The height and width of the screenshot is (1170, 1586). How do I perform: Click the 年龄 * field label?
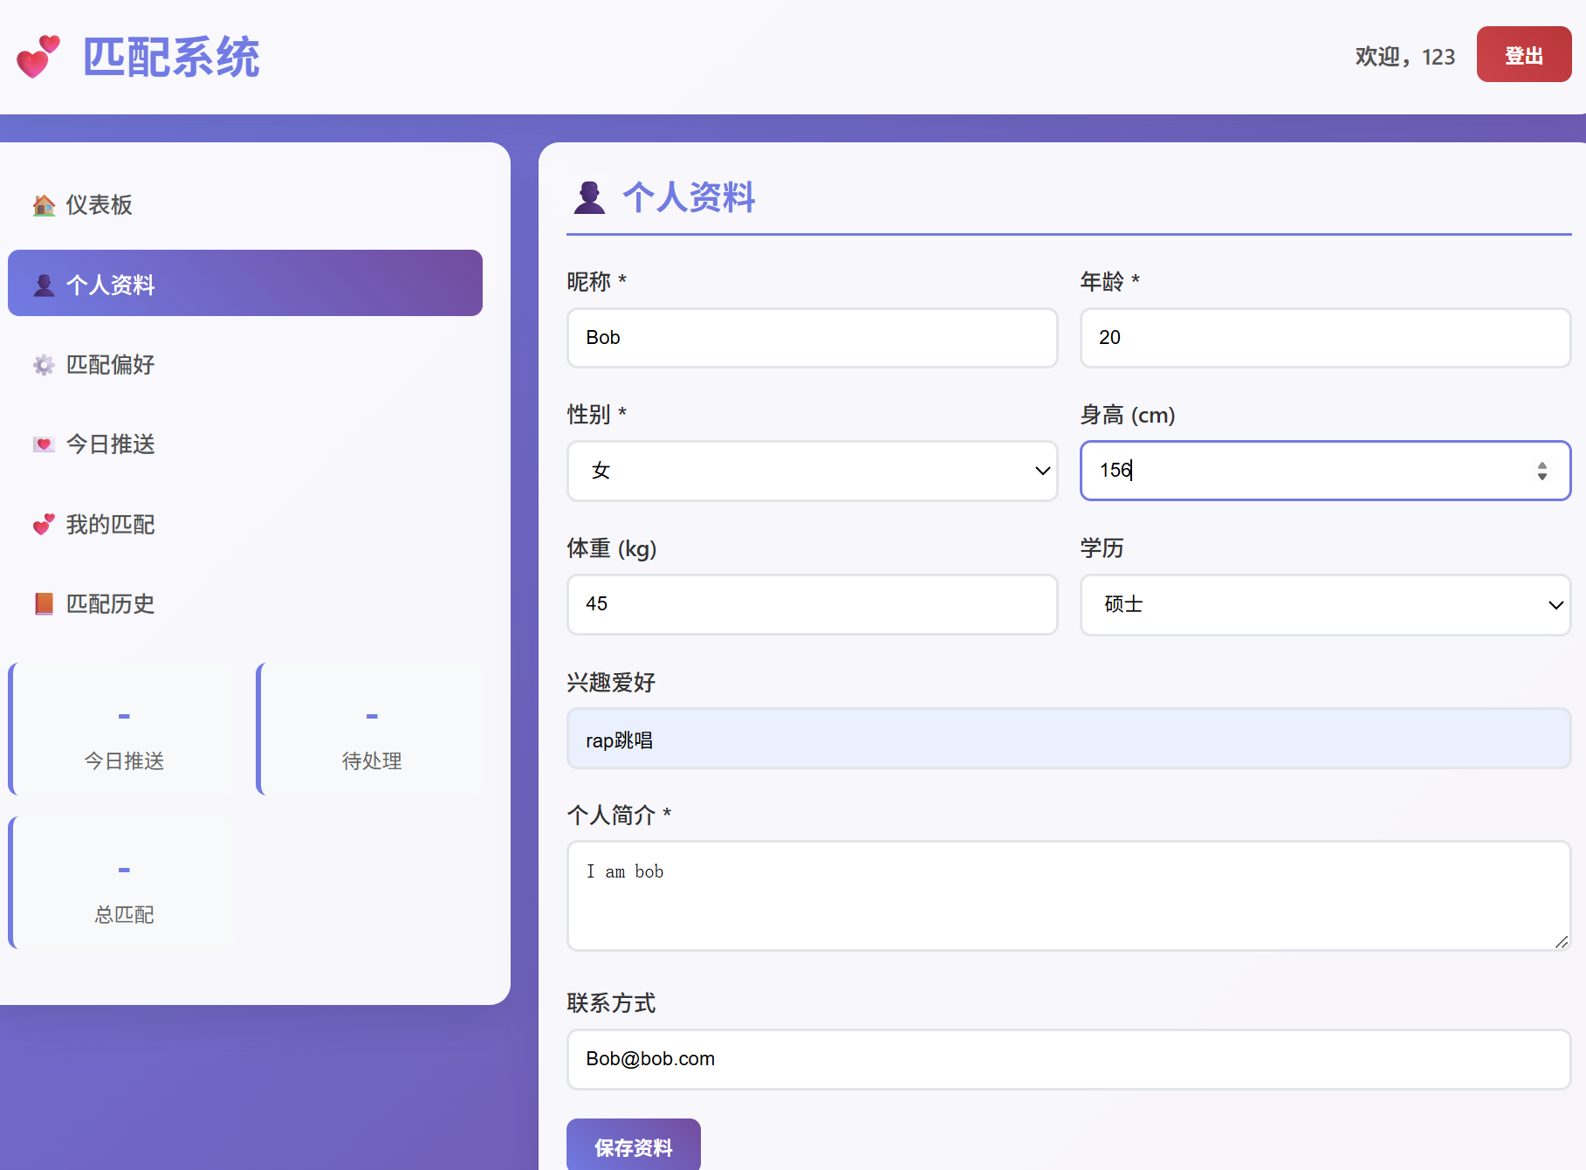1110,281
